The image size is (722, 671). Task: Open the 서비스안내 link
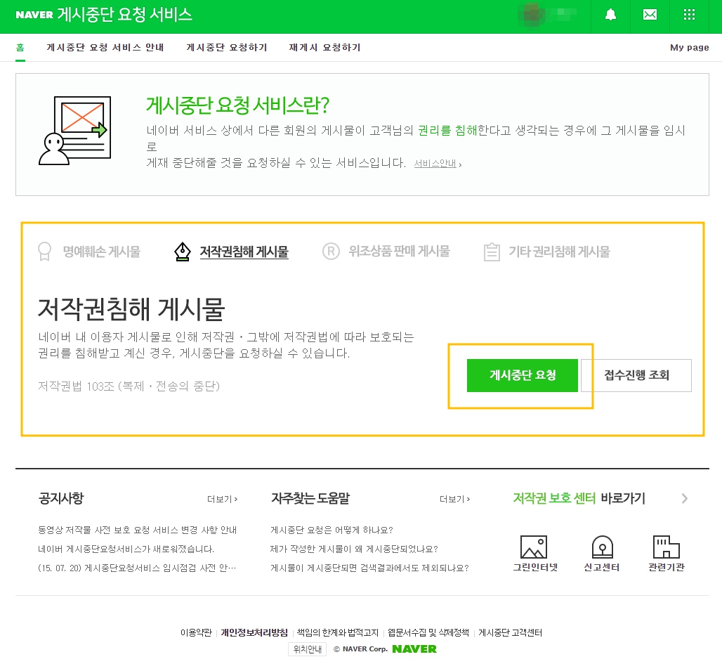pyautogui.click(x=436, y=163)
